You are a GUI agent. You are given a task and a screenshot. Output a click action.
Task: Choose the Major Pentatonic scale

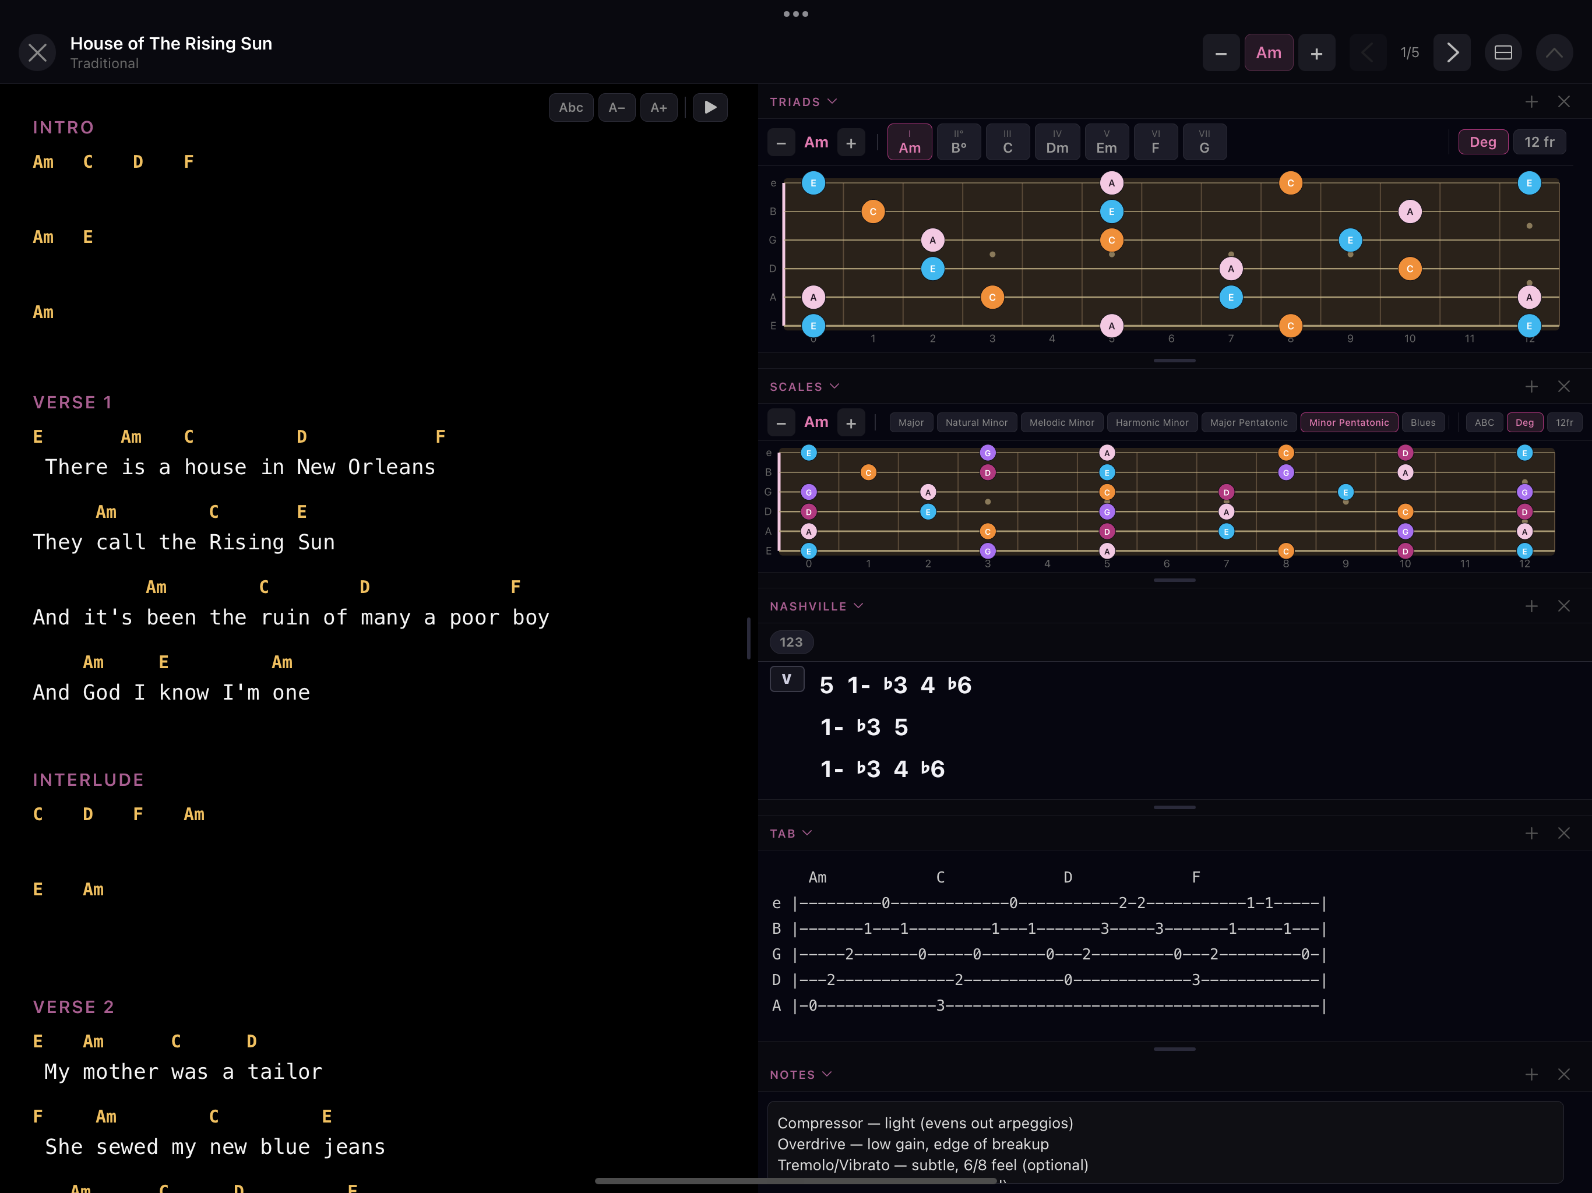coord(1249,422)
